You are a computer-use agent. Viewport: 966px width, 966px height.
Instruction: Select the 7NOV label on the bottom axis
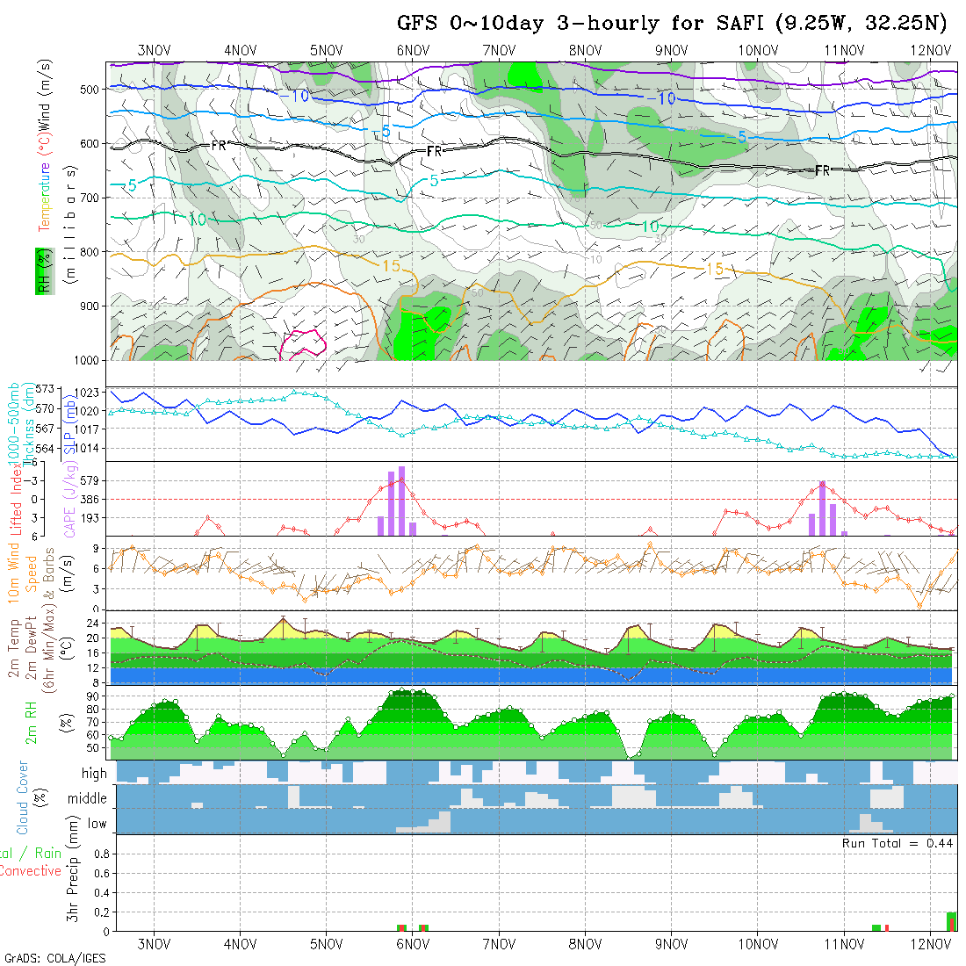499,944
